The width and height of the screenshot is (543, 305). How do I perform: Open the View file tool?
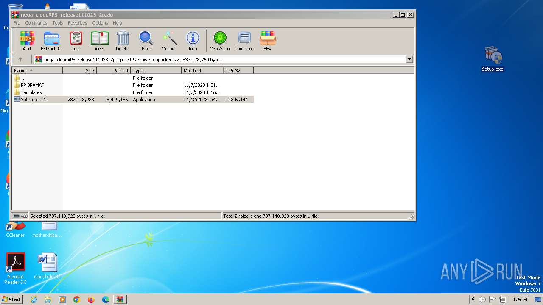pyautogui.click(x=99, y=41)
